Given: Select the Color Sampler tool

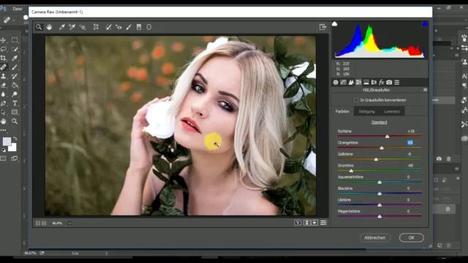Looking at the screenshot, I should [x=72, y=27].
